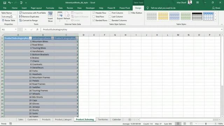Screen dimensions: 224x126
Task: Customize Quick Access Toolbar dropdown
Action: (x=26, y=3)
